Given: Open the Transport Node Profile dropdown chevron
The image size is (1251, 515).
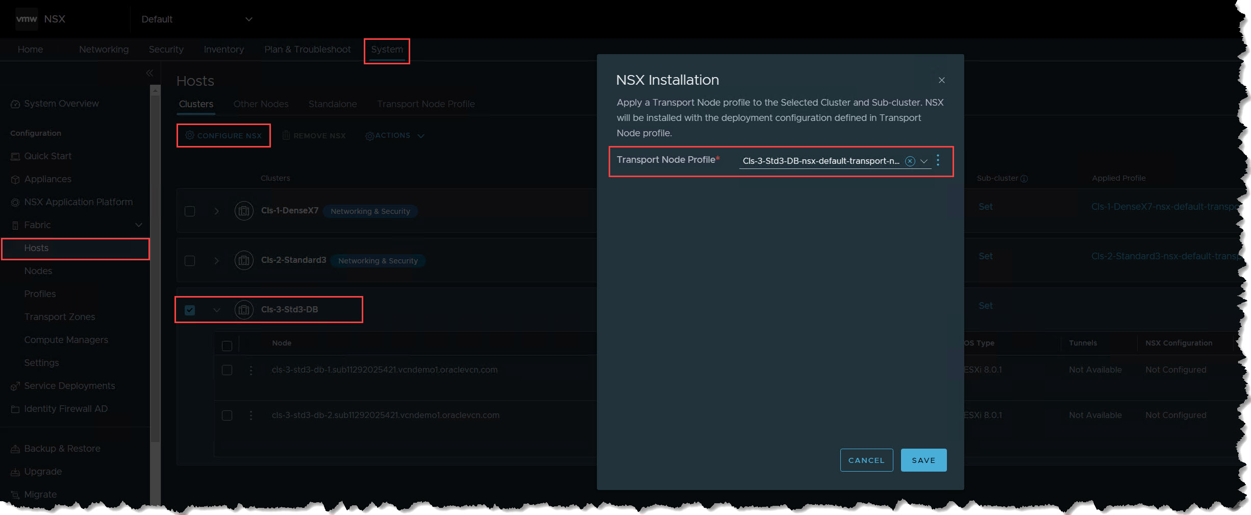Looking at the screenshot, I should [924, 161].
